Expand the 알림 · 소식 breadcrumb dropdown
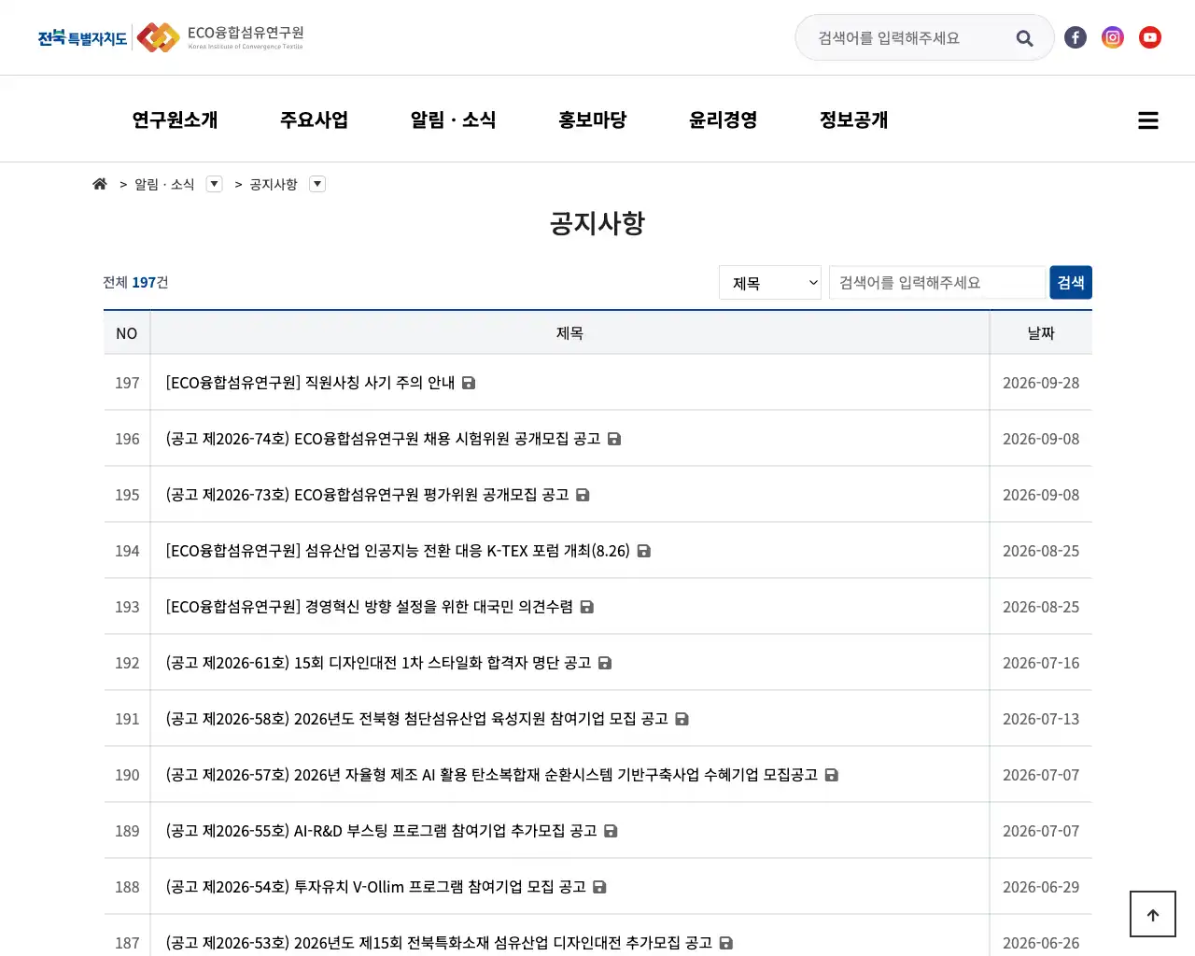Screen dimensions: 1195x956 click(x=215, y=184)
